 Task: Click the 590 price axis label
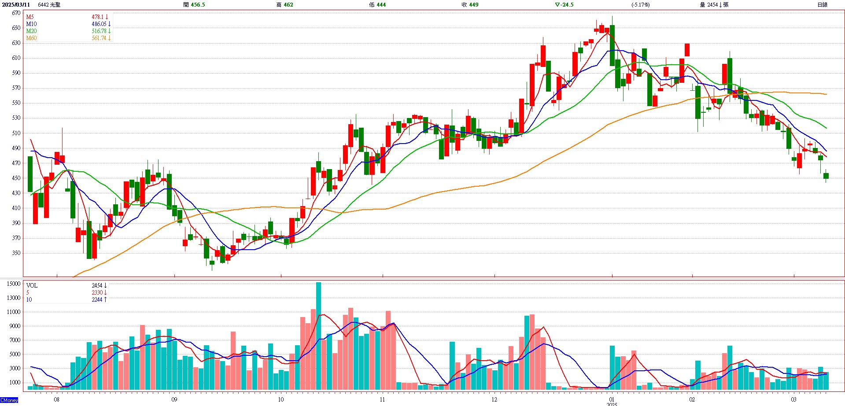tap(16, 73)
